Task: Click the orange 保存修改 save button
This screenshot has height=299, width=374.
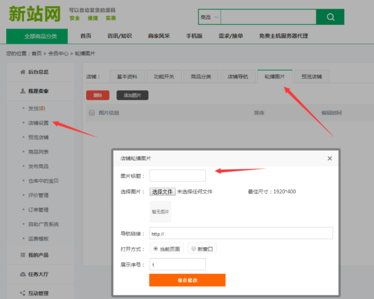Action: pyautogui.click(x=187, y=280)
